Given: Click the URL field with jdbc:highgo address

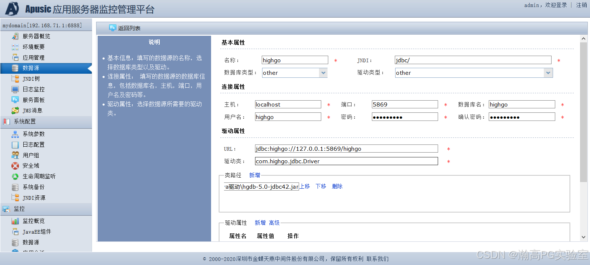Looking at the screenshot, I should (346, 149).
